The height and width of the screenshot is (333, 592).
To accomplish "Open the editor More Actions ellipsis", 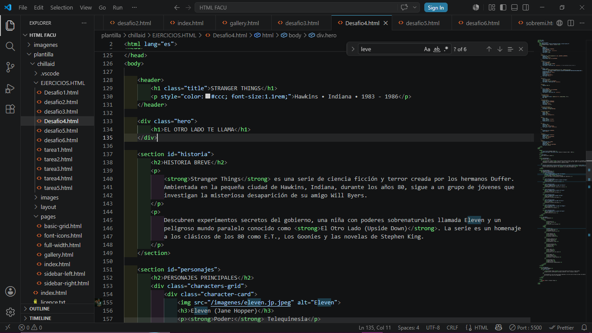I will tap(582, 23).
